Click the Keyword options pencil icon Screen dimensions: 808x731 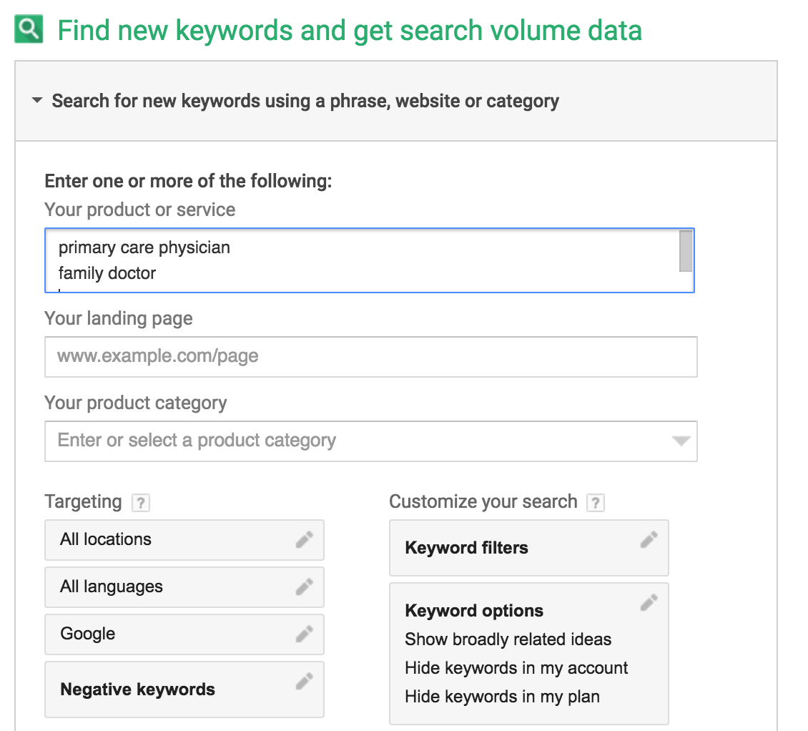(x=649, y=602)
